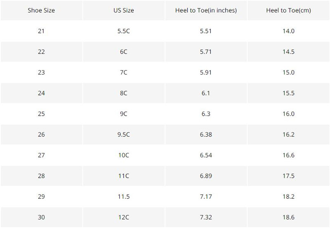Click the Heel to Toe(cm) header

288,10
